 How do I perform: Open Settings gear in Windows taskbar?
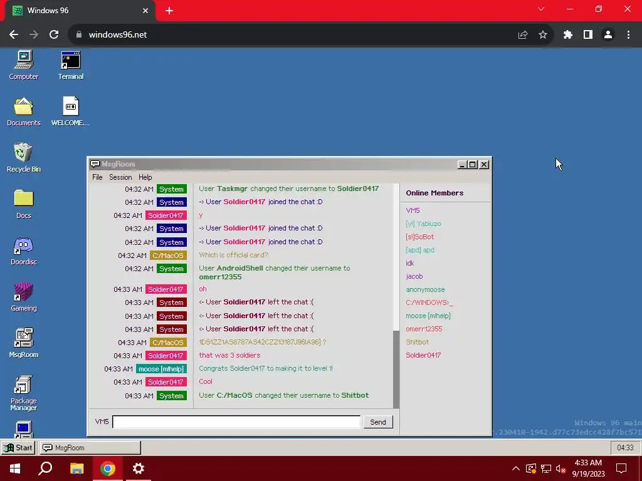139,468
